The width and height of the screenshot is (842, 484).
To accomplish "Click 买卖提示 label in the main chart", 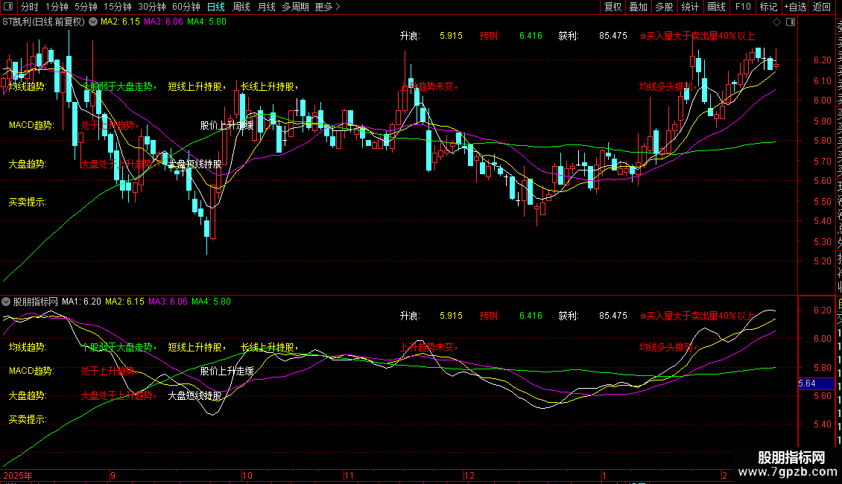I will 28,202.
